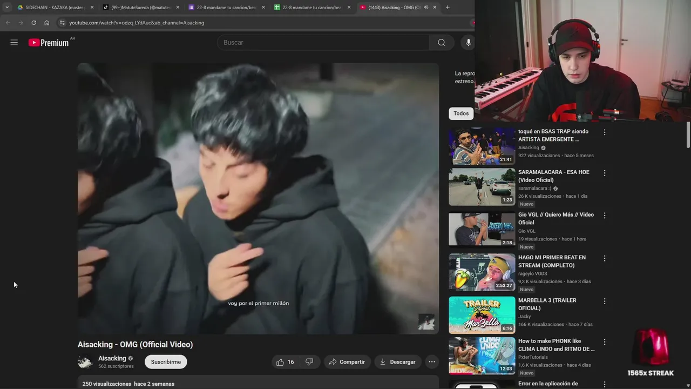Open more actions menu under video
The width and height of the screenshot is (691, 389).
tap(432, 362)
